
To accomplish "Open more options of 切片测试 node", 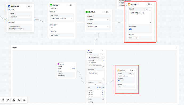I will pyautogui.click(x=73, y=5).
